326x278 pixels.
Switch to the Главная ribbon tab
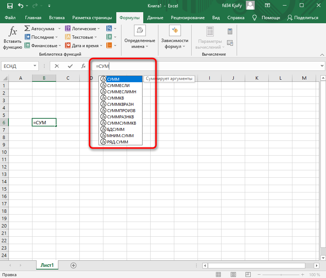pyautogui.click(x=33, y=18)
